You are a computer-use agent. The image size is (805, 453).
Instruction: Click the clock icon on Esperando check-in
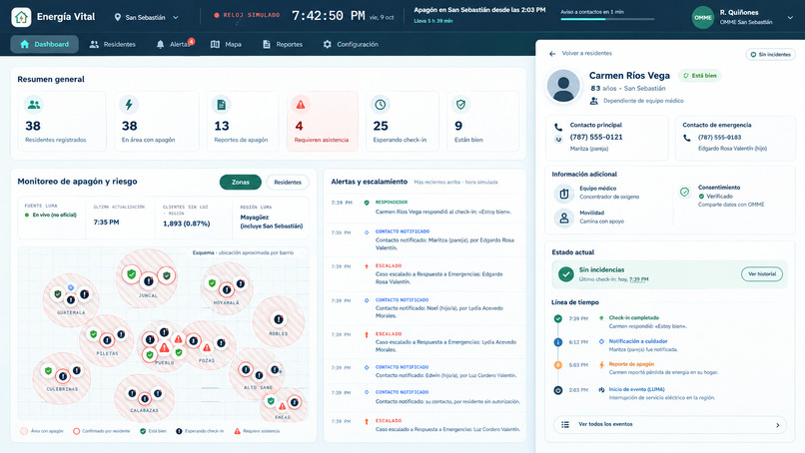tap(380, 105)
